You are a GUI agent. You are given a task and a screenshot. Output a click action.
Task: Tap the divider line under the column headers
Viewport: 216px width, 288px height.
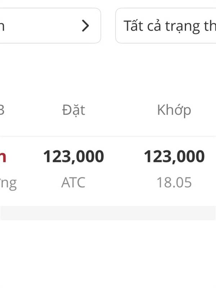tap(108, 136)
